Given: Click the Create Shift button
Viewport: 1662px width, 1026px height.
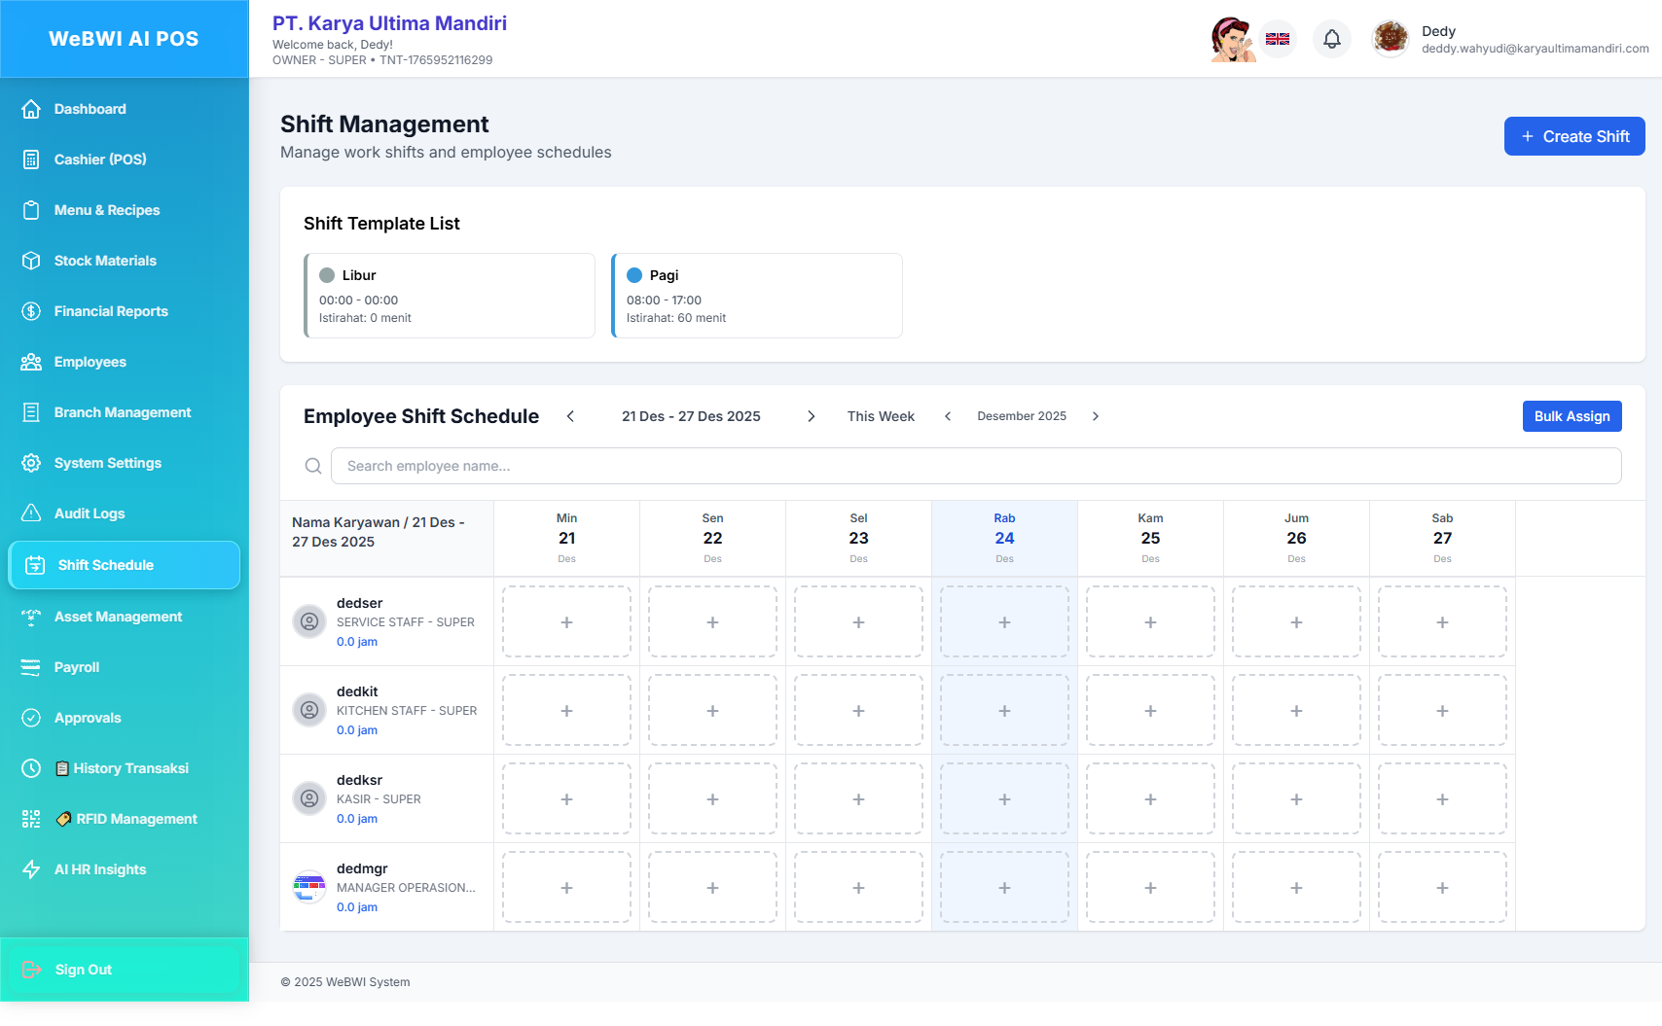Looking at the screenshot, I should pos(1573,136).
